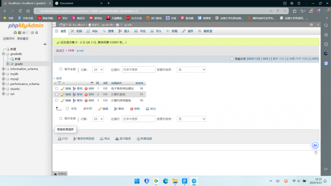Open the Import tab
Screen dimensions: 331x186
click(x=156, y=31)
